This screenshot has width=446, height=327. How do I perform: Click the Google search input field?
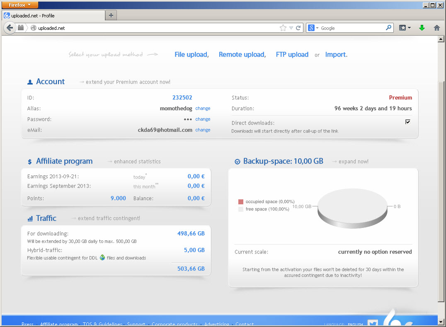point(353,28)
